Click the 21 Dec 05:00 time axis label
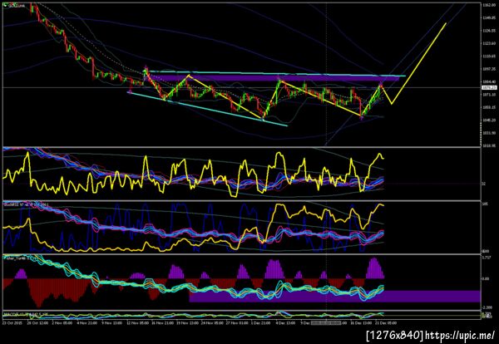This screenshot has width=499, height=344. 385,322
